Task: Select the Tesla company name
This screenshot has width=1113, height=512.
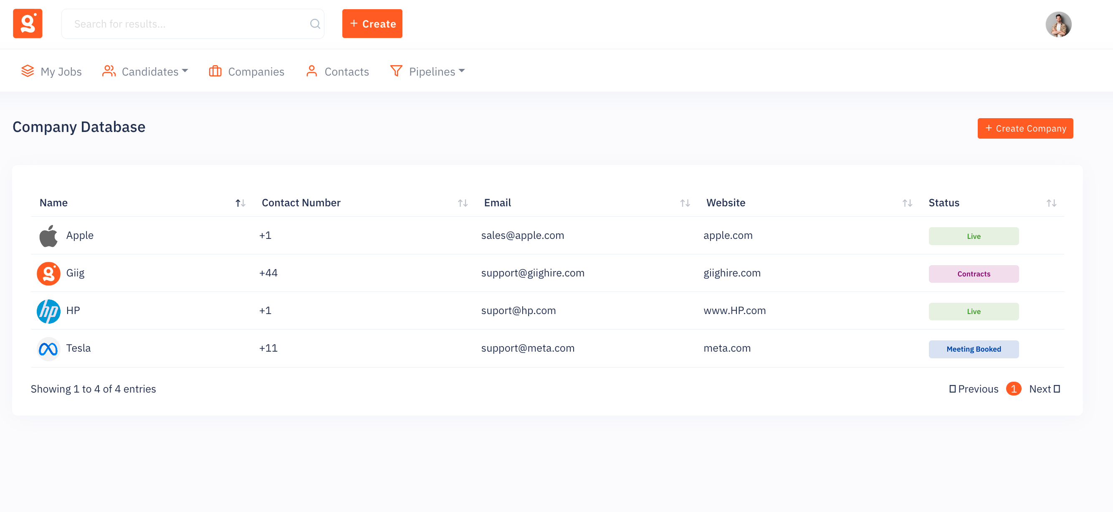Action: click(x=78, y=348)
